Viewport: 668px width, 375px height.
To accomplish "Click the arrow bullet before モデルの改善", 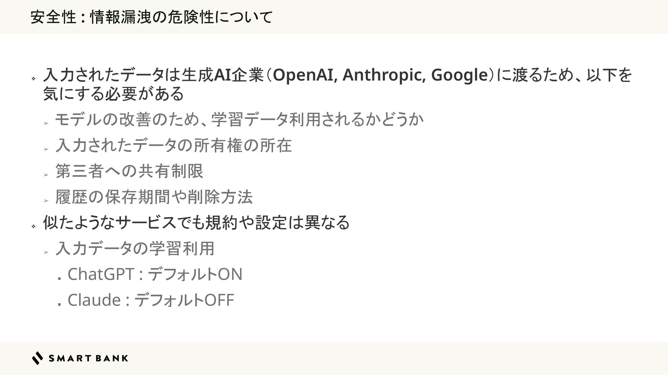I will [x=45, y=123].
